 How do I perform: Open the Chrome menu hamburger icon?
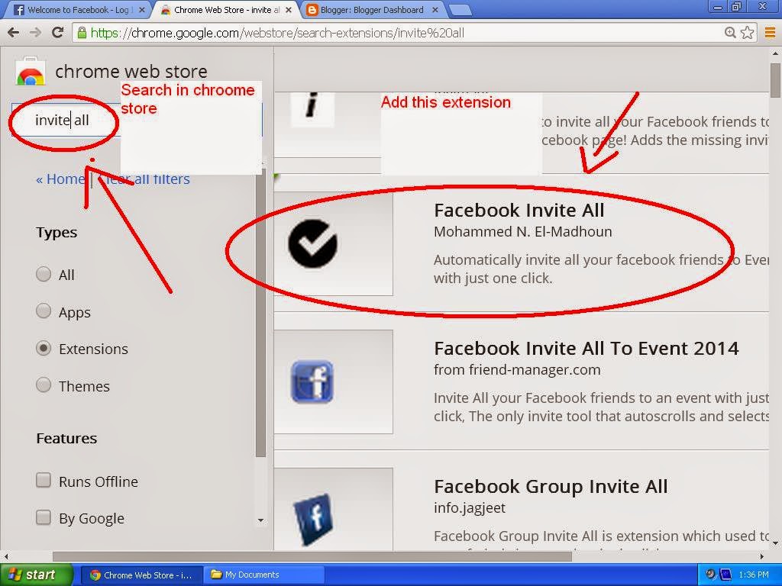click(770, 33)
